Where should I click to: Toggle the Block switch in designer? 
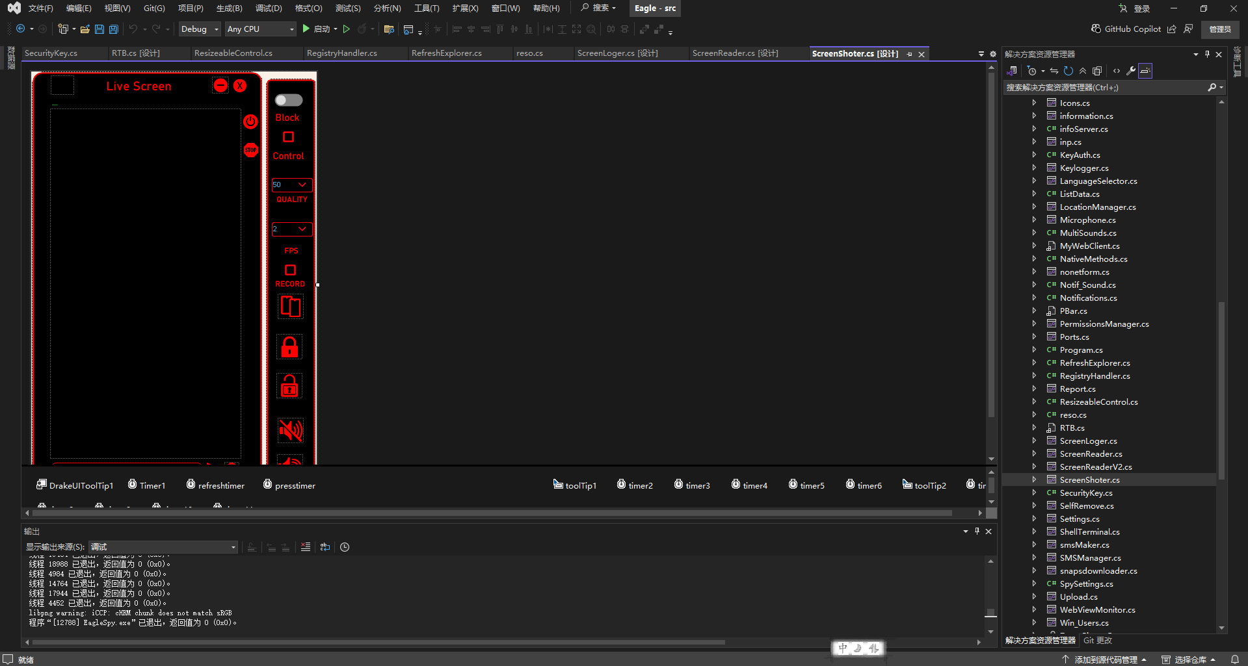coord(289,100)
